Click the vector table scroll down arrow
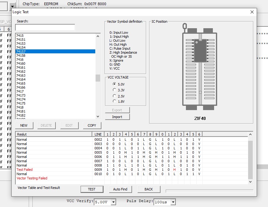Screen dimensions: 268x207 pos(251,182)
